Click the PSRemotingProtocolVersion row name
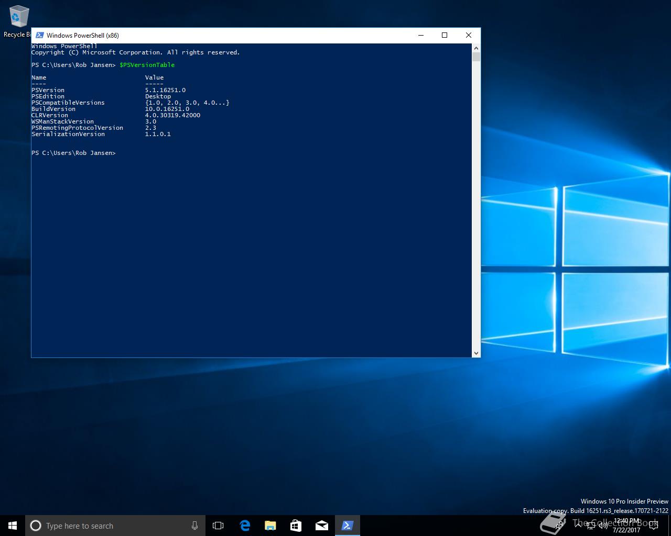The height and width of the screenshot is (536, 671). 77,128
